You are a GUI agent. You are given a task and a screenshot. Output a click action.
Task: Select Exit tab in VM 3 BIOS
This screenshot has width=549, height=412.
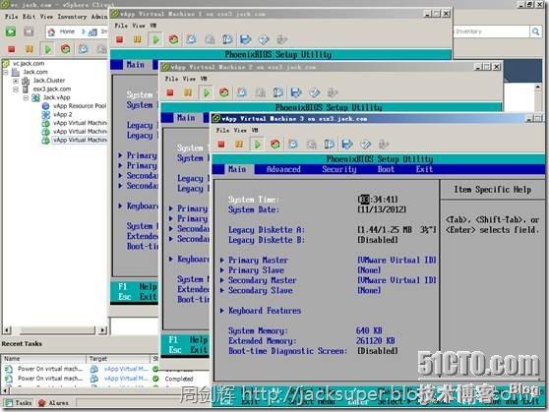(424, 169)
